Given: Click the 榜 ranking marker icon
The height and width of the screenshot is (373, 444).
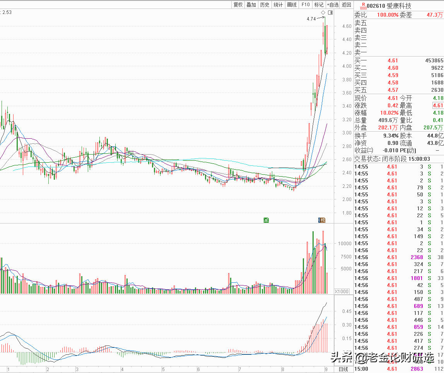Looking at the screenshot, I should tap(321, 220).
